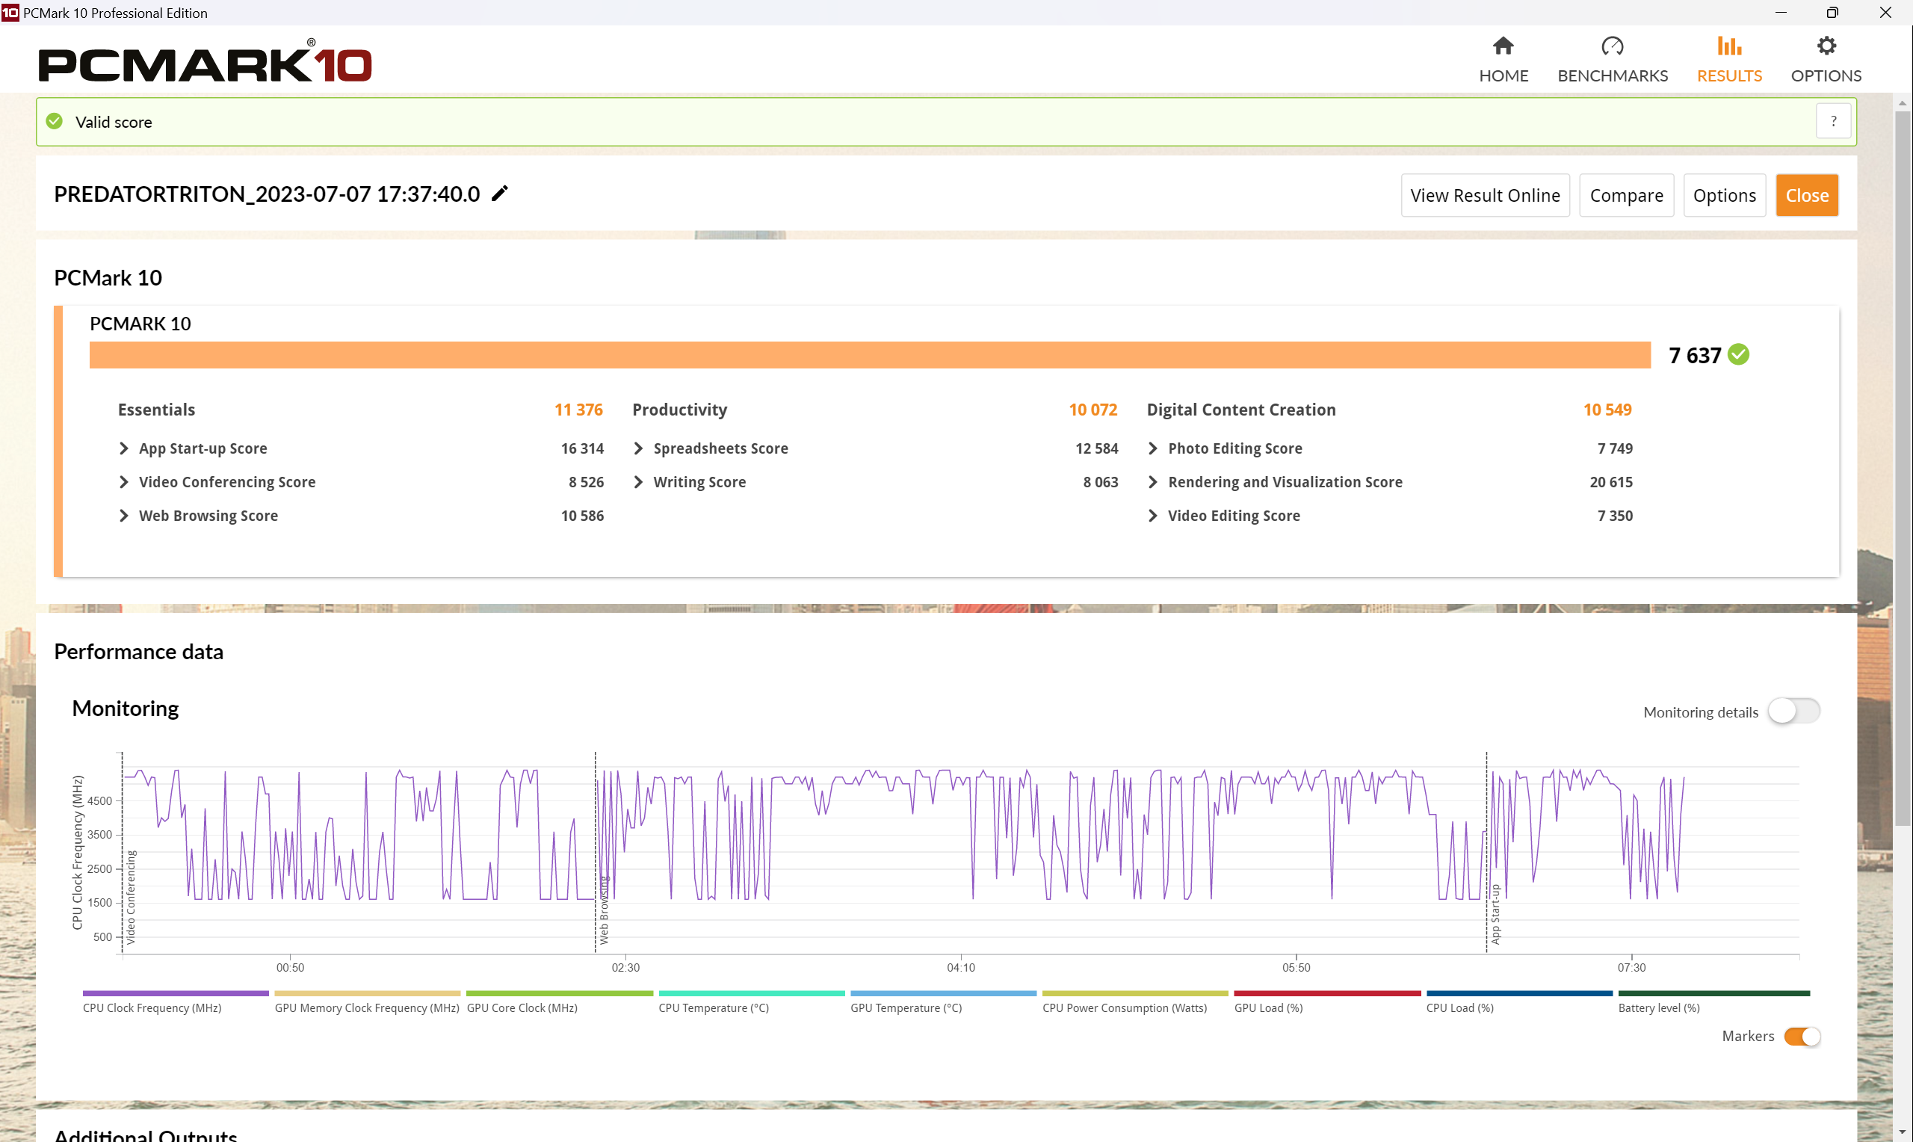Screen dimensions: 1913x1142
Task: Select the GPU Memory Clock Frequency legend swatch
Action: coord(368,993)
